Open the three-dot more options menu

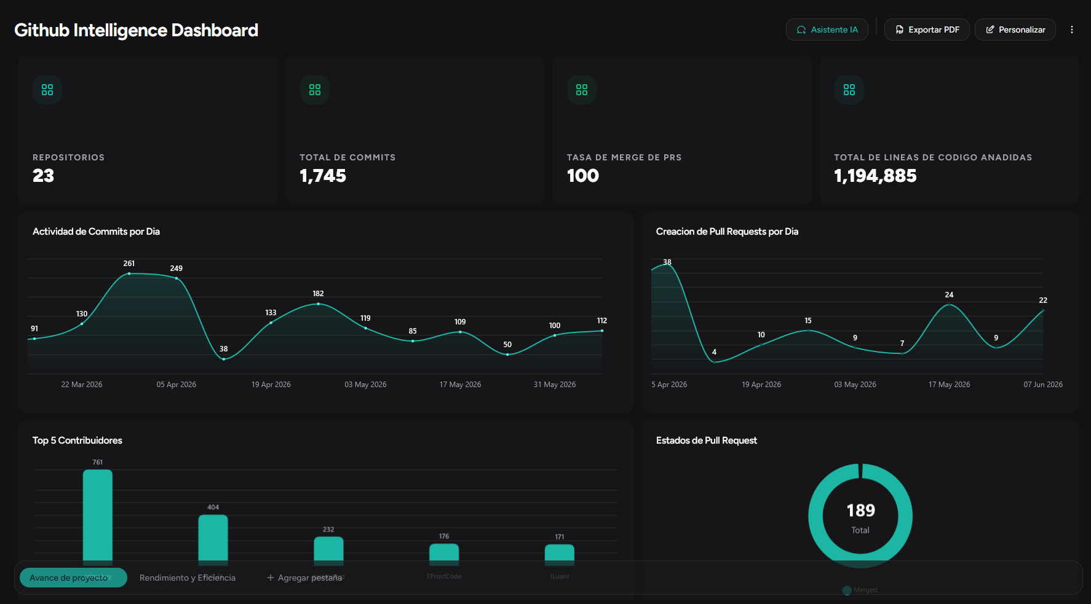click(x=1071, y=29)
